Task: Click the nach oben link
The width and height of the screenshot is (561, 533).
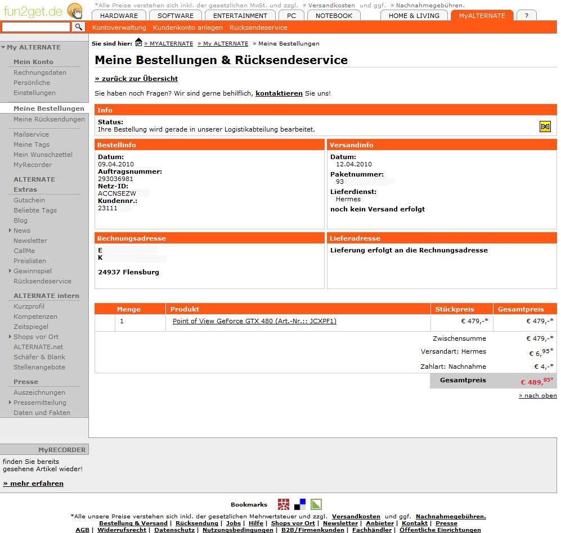Action: (x=538, y=395)
